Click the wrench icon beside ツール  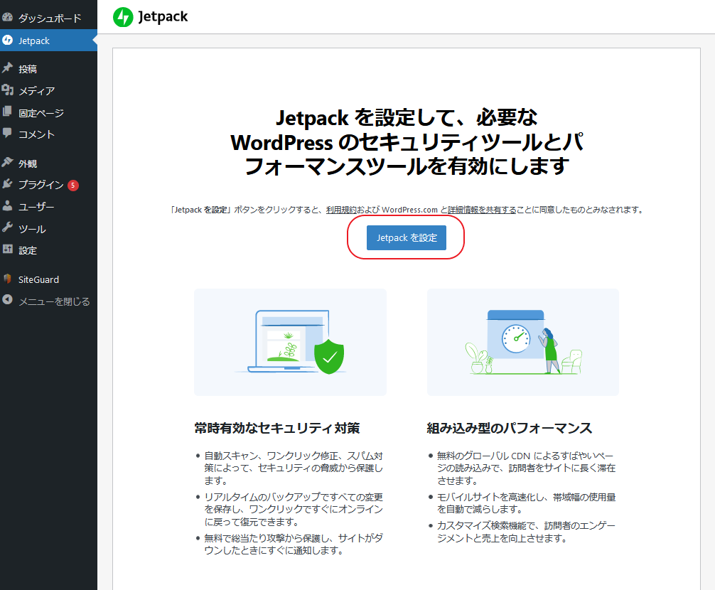[x=8, y=228]
